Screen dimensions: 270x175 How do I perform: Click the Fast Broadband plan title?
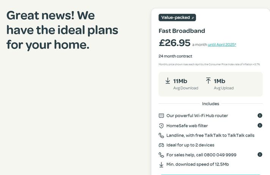pos(182,31)
